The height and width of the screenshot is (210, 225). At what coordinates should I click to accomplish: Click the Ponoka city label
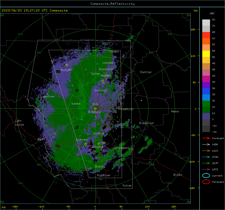coord(114,51)
